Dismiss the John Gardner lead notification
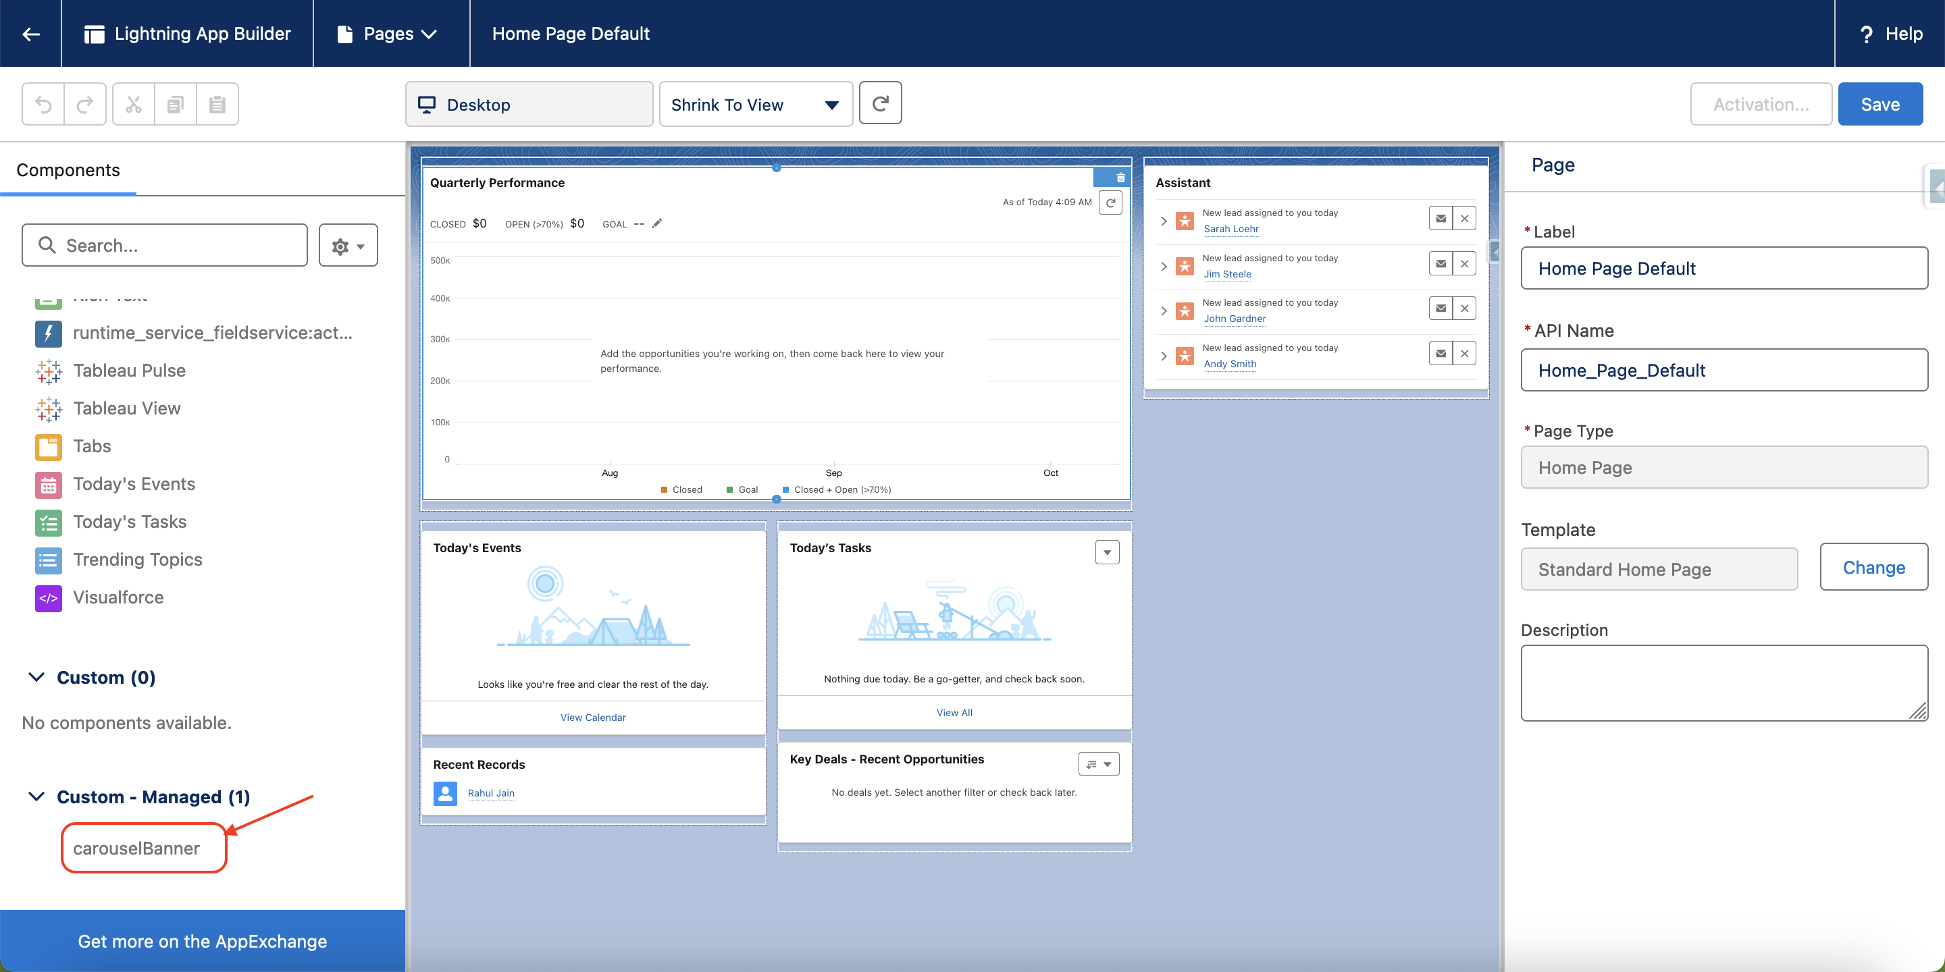Viewport: 1945px width, 972px height. tap(1464, 308)
